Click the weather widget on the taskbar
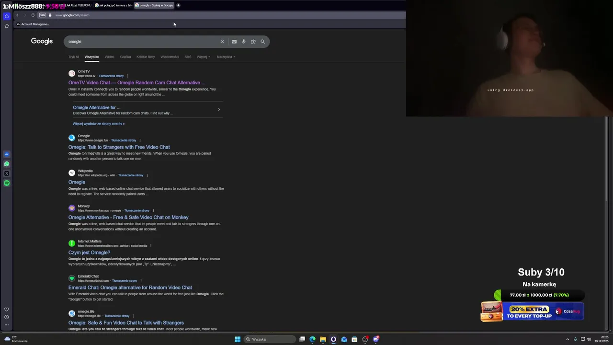Viewport: 613px width, 345px height. click(x=16, y=339)
